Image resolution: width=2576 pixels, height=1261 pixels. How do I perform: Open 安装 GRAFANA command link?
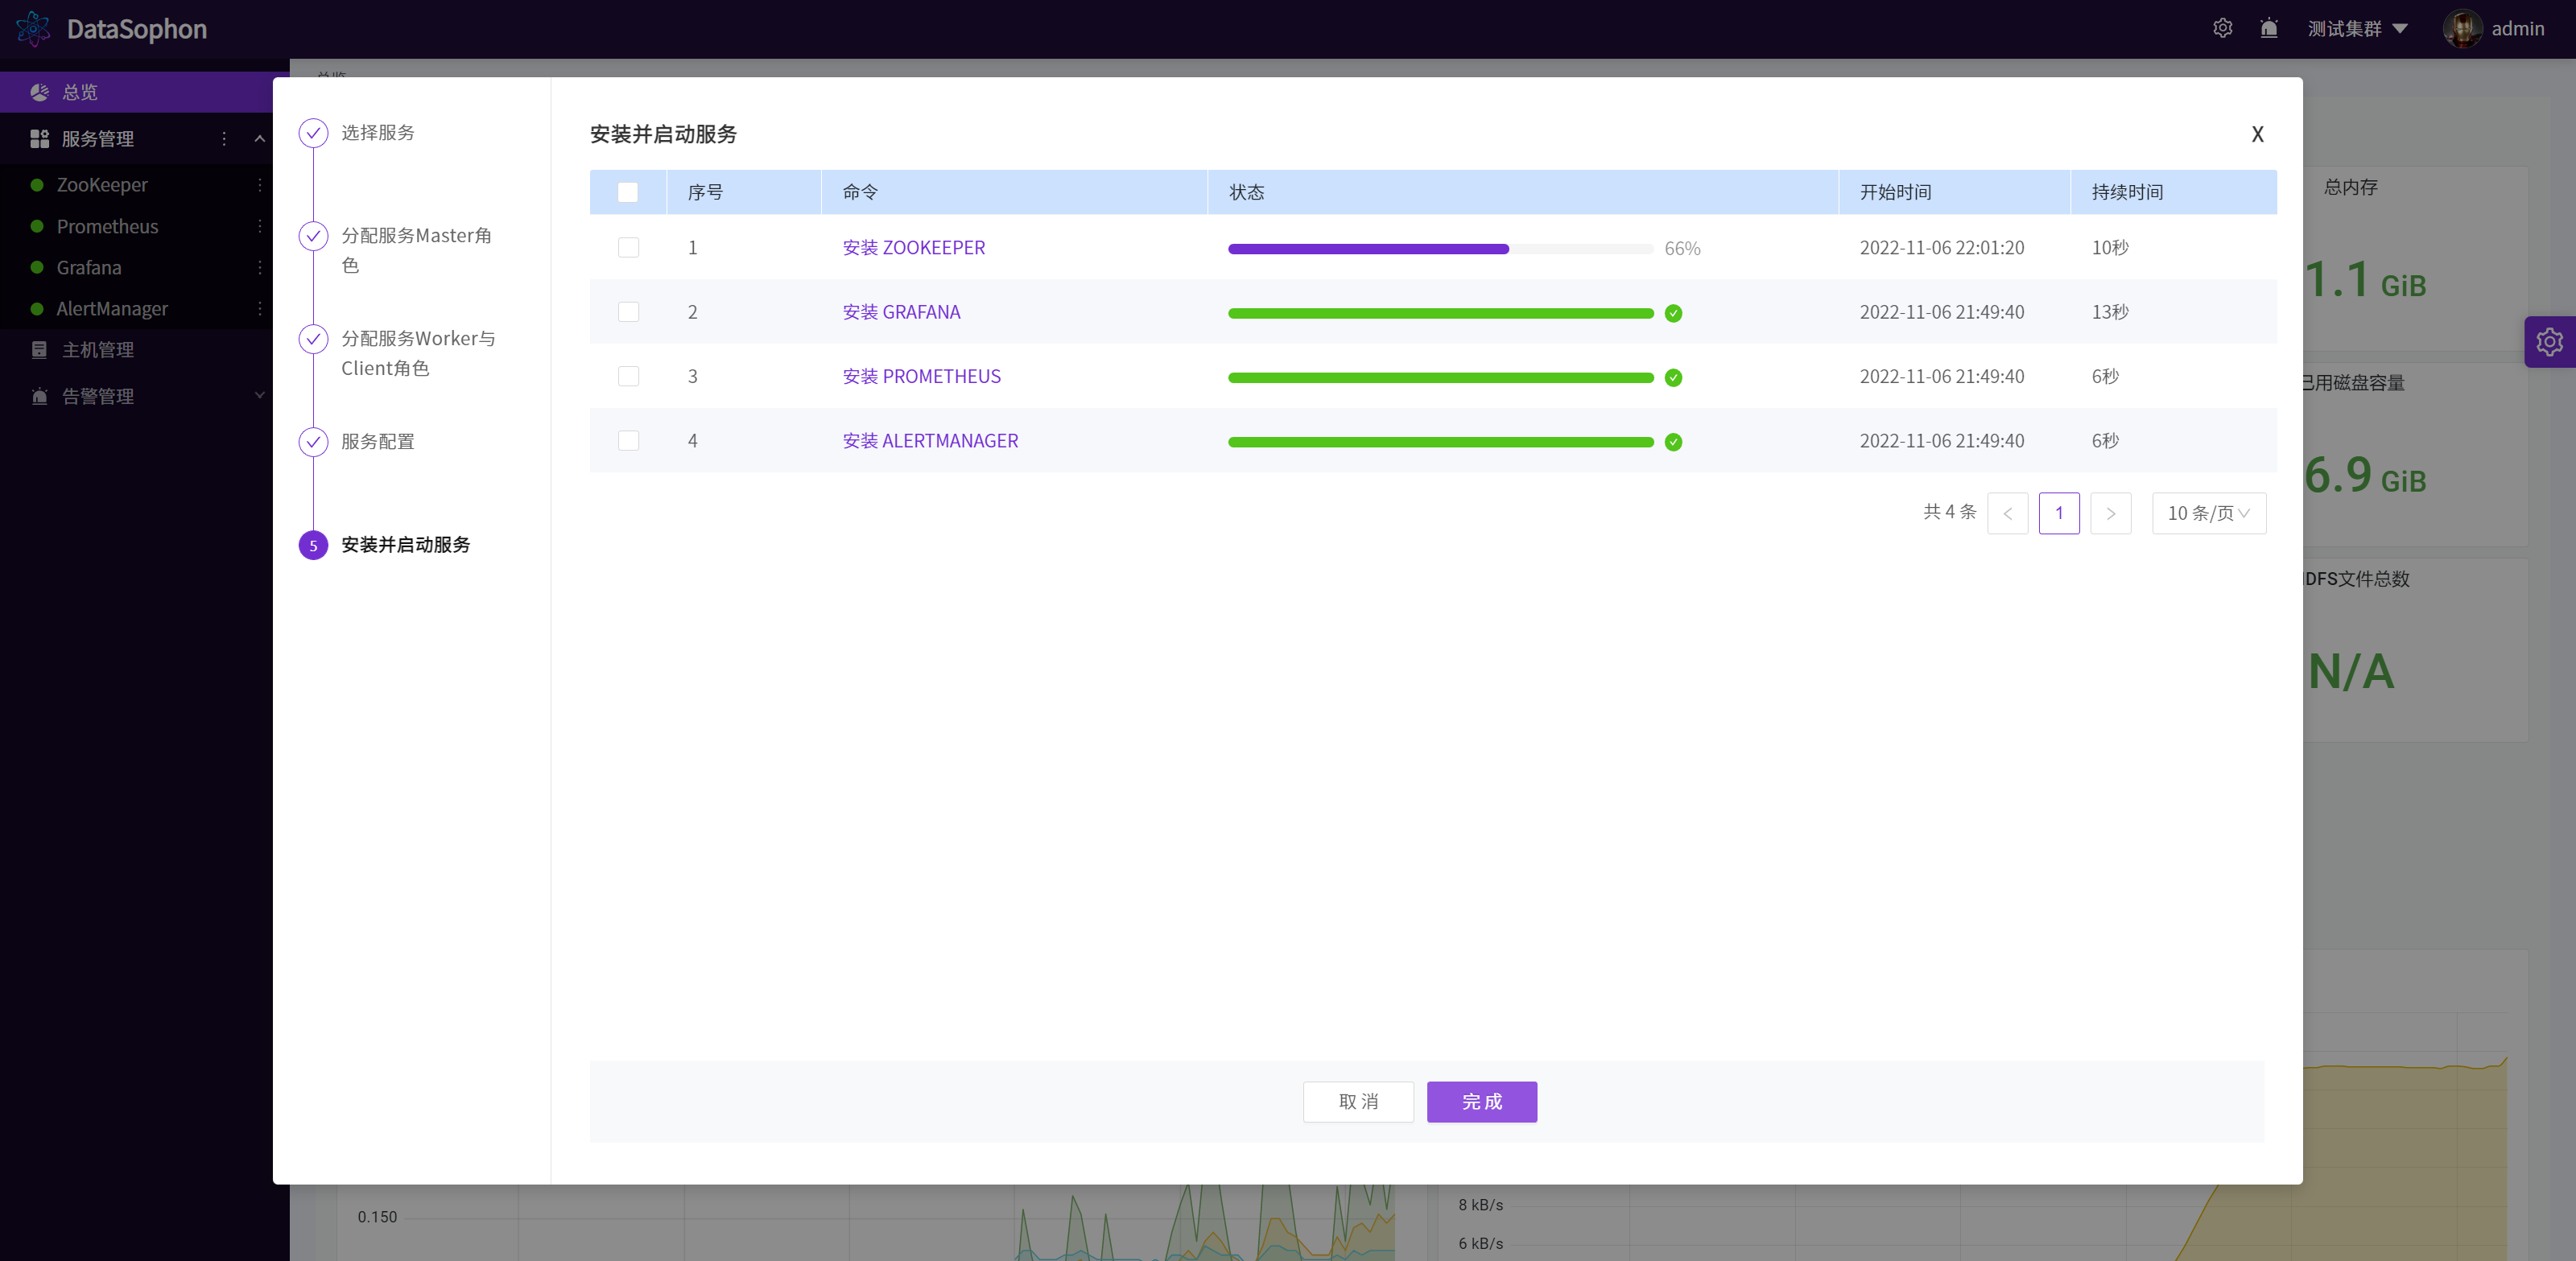point(901,312)
